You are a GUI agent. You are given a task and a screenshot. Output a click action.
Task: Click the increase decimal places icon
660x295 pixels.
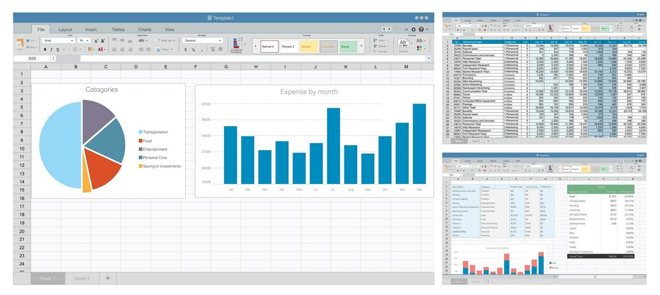tap(212, 49)
